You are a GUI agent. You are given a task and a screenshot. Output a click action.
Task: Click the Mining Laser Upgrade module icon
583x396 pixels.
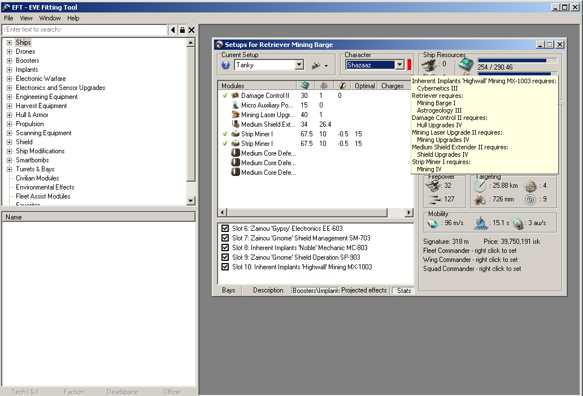click(235, 115)
